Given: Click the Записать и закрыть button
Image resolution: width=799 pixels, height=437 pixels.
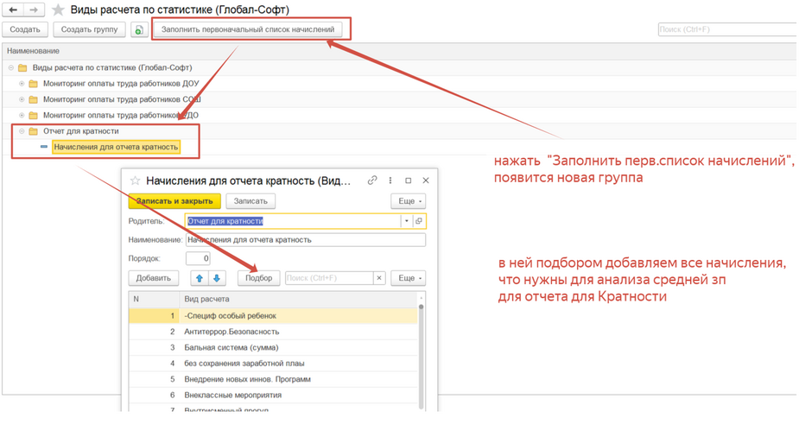Looking at the screenshot, I should [174, 201].
